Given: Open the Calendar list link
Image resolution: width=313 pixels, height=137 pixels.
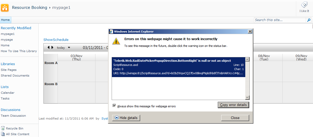Looking at the screenshot, I should (x=8, y=93).
